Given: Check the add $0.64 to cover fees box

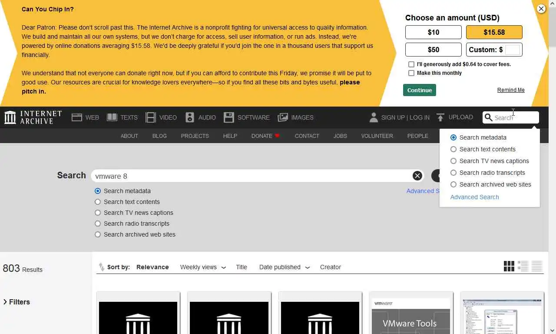Looking at the screenshot, I should click(x=411, y=64).
